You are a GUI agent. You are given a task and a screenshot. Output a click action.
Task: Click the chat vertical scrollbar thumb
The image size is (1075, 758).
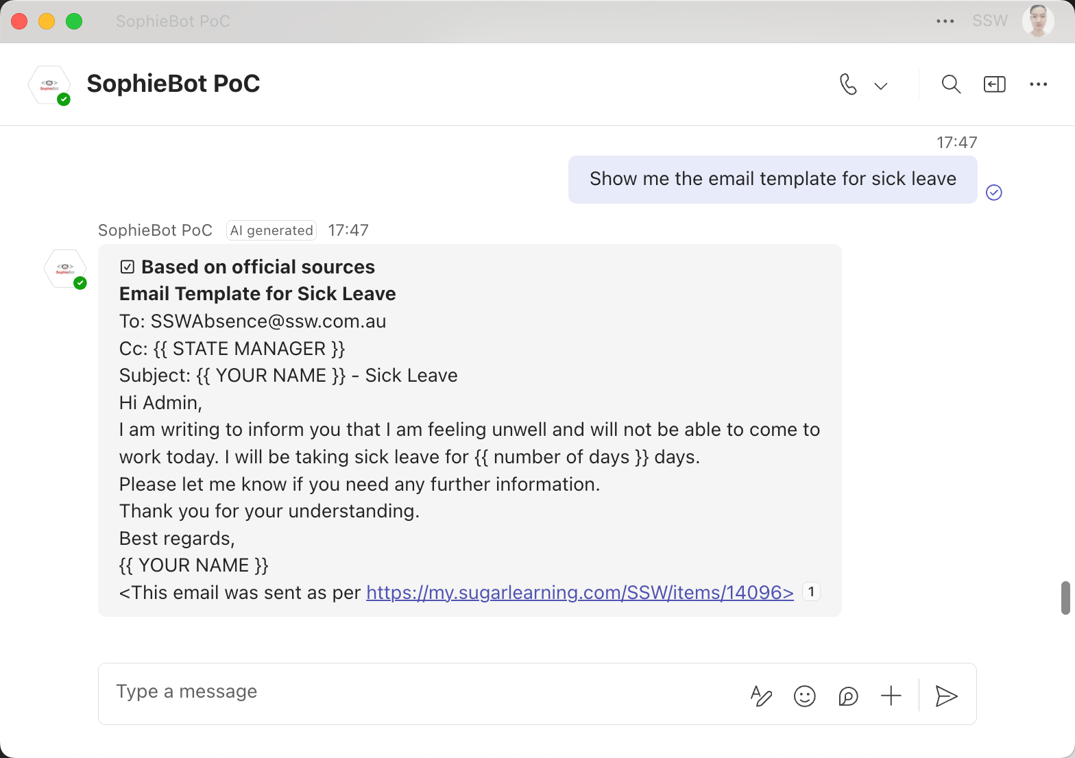pyautogui.click(x=1065, y=598)
